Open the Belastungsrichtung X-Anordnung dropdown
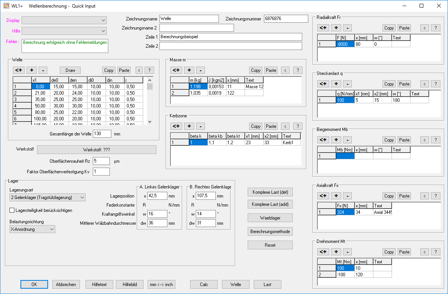 (x=32, y=229)
